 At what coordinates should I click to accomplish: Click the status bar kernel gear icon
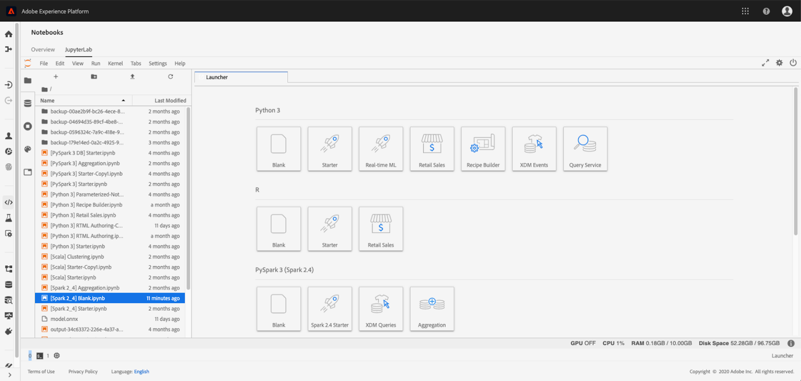pyautogui.click(x=57, y=355)
